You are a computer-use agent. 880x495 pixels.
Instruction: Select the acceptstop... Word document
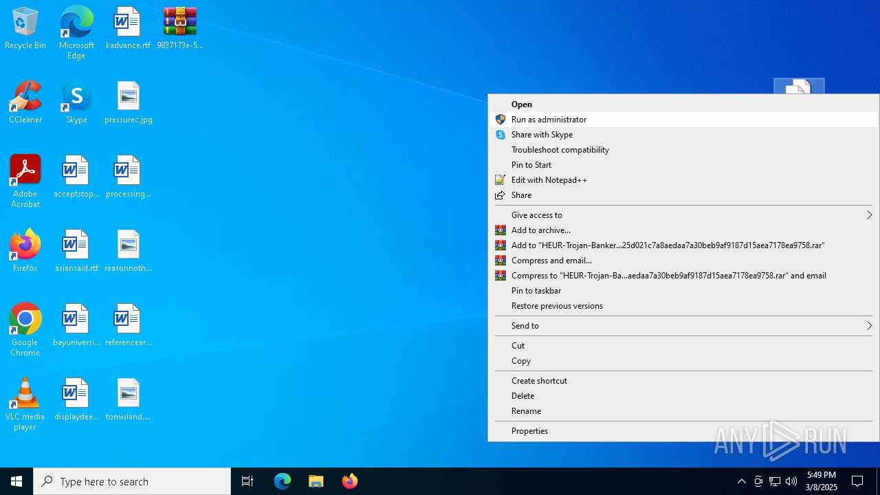point(76,177)
